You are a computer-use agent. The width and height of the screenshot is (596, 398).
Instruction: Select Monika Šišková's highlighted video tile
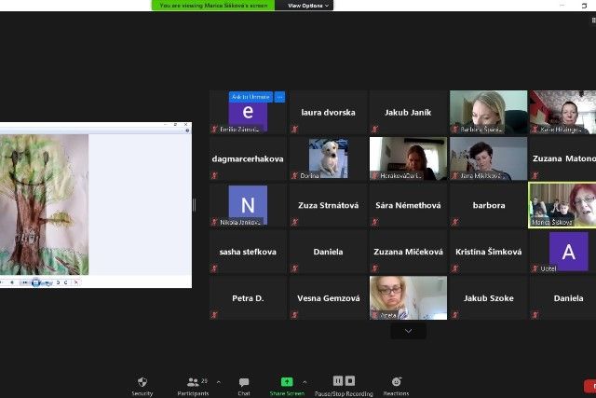point(565,204)
